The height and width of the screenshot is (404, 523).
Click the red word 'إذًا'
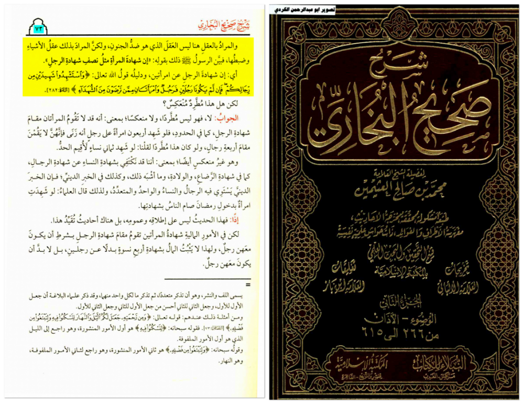click(x=234, y=220)
